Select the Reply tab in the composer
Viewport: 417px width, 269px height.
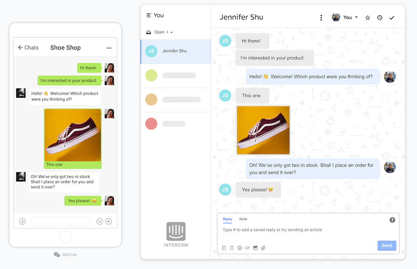228,219
